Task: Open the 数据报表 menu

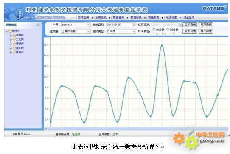Action: click(136, 17)
